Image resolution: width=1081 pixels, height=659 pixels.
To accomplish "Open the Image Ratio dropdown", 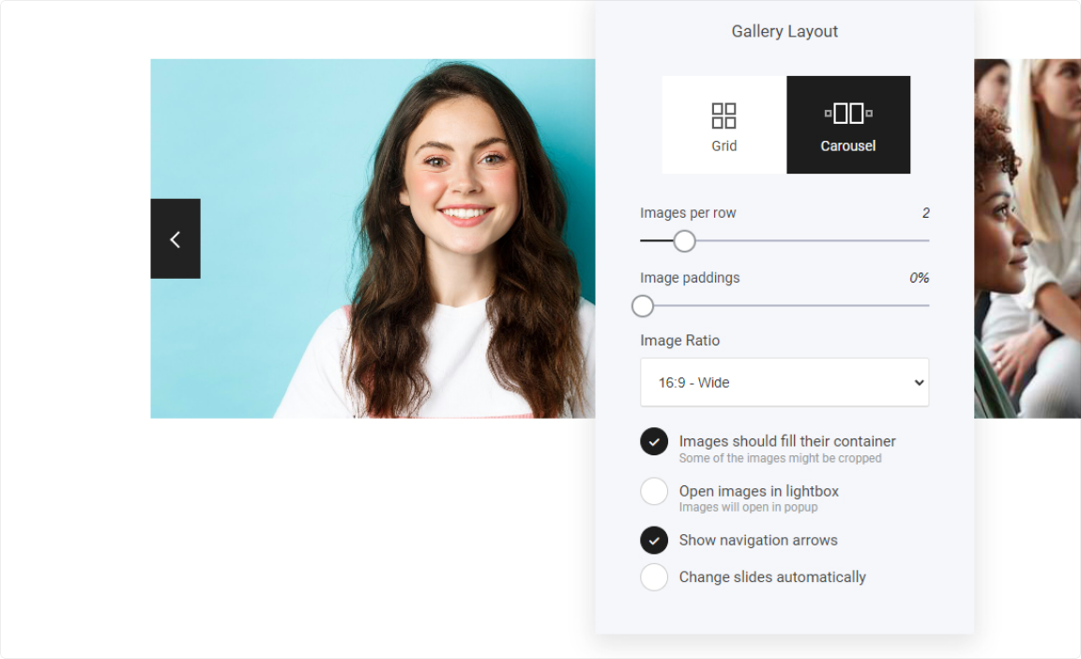I will tap(784, 382).
